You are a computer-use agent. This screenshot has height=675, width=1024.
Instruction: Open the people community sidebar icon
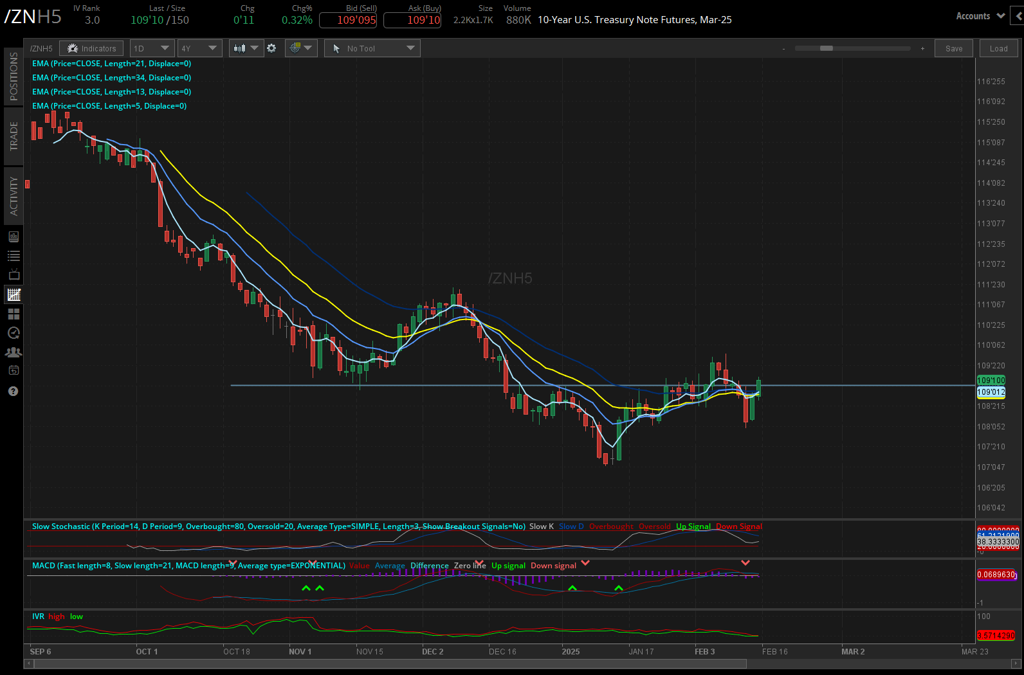14,352
